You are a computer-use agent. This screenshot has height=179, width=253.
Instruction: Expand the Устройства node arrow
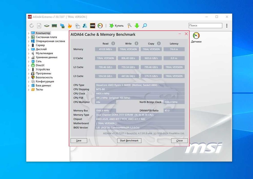tap(28, 69)
